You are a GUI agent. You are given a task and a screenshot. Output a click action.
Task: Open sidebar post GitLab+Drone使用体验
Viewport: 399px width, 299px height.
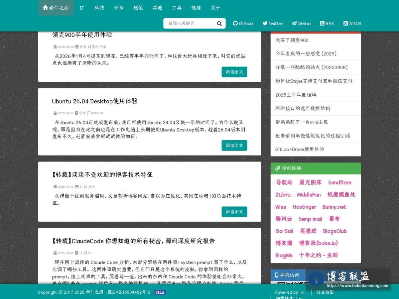[300, 149]
